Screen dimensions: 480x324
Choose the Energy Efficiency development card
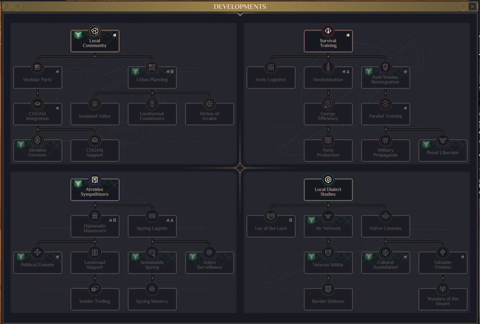328,114
